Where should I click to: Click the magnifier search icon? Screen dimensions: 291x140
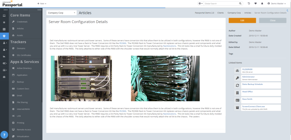click(x=240, y=4)
